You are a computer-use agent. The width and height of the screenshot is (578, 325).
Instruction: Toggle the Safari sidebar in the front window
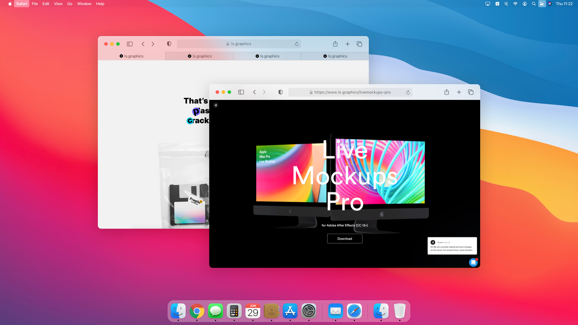(x=241, y=92)
